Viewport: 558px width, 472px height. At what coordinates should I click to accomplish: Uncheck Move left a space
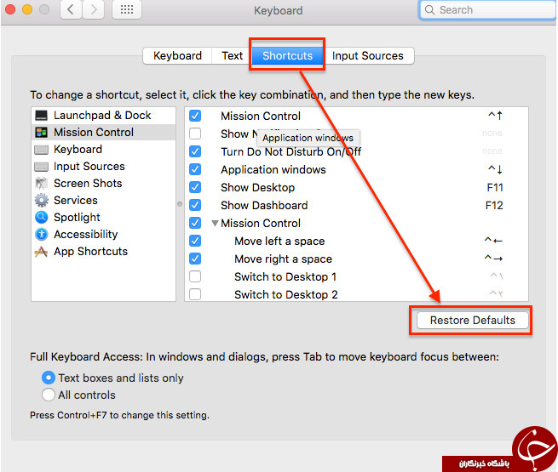point(195,241)
